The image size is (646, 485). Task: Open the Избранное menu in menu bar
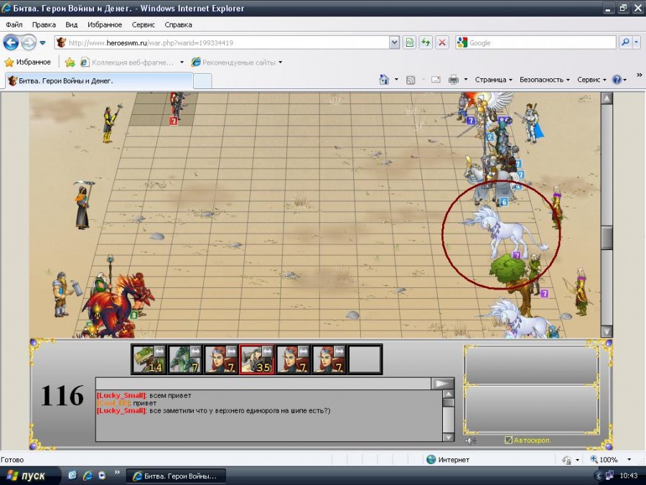point(105,24)
